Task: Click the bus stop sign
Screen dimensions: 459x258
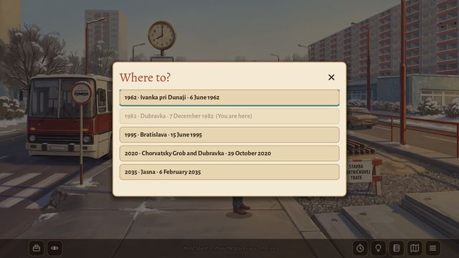Action: 82,93
